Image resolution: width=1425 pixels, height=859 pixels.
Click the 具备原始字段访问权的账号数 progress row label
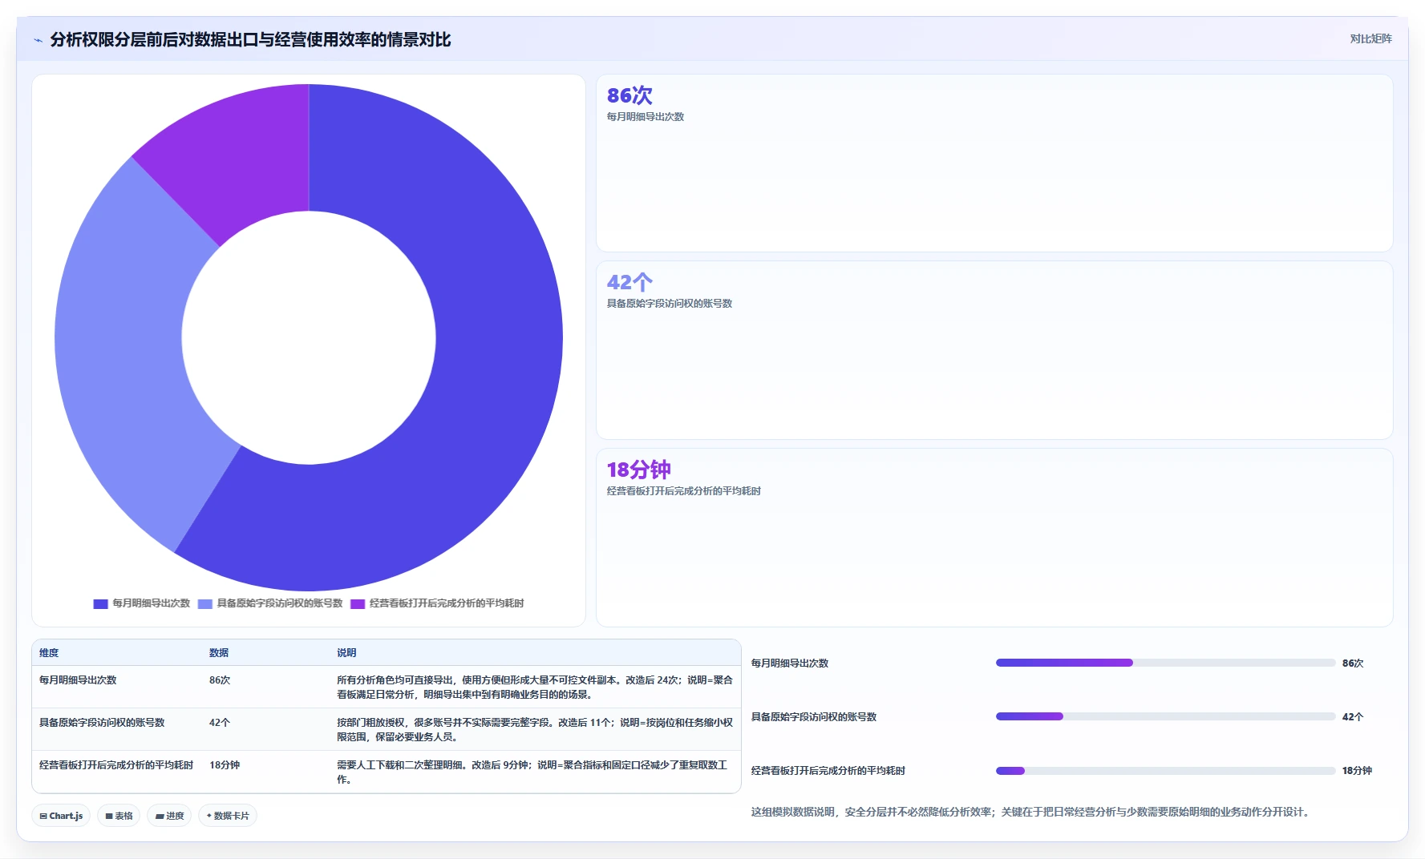click(x=814, y=717)
